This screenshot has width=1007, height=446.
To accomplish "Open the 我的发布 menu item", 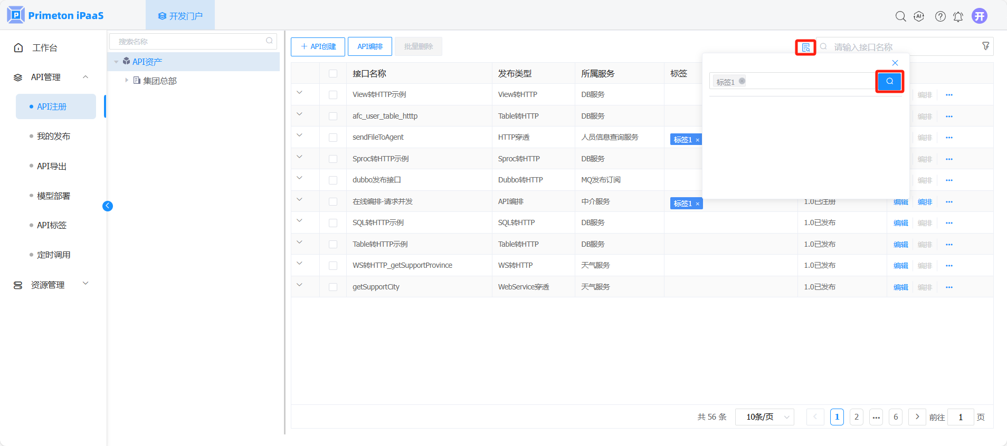I will [53, 137].
